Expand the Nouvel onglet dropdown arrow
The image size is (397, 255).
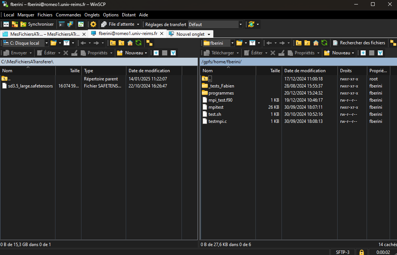pos(209,34)
